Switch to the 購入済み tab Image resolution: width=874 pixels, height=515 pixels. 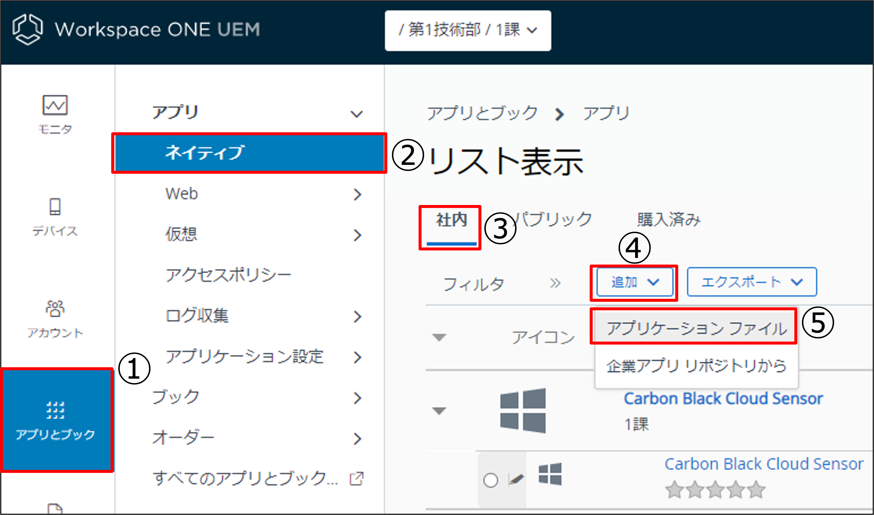pos(669,219)
